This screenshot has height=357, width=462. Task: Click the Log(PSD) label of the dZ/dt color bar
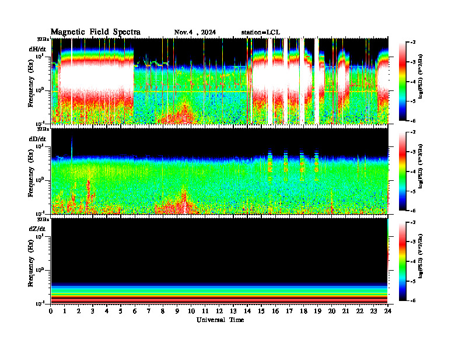pyautogui.click(x=421, y=256)
